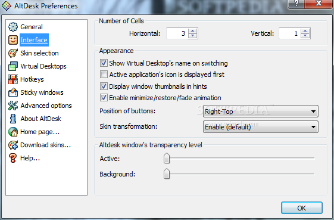Click the Horizontal cells number field

pyautogui.click(x=177, y=33)
